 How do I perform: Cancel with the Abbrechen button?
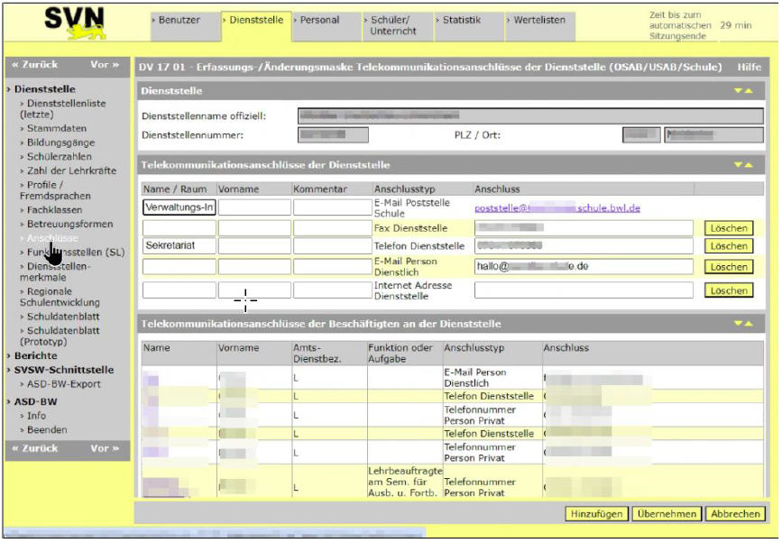tap(734, 513)
